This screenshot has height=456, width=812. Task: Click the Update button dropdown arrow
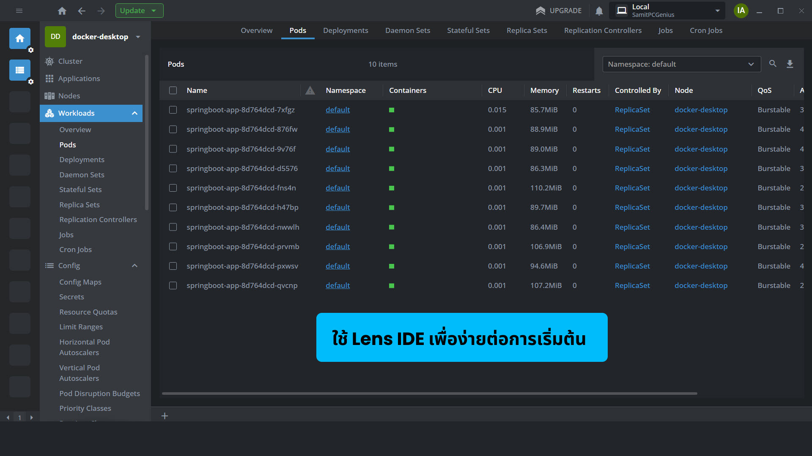154,11
